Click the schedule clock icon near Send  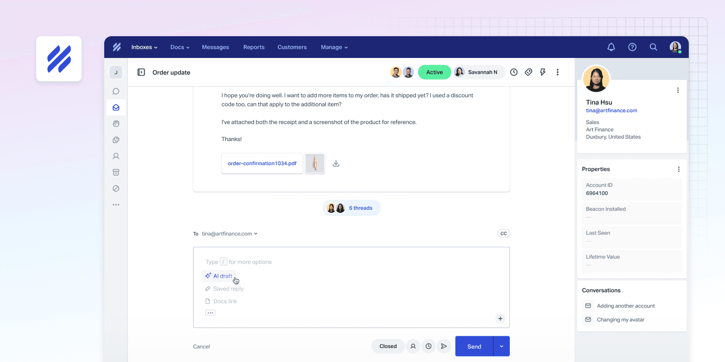point(428,346)
